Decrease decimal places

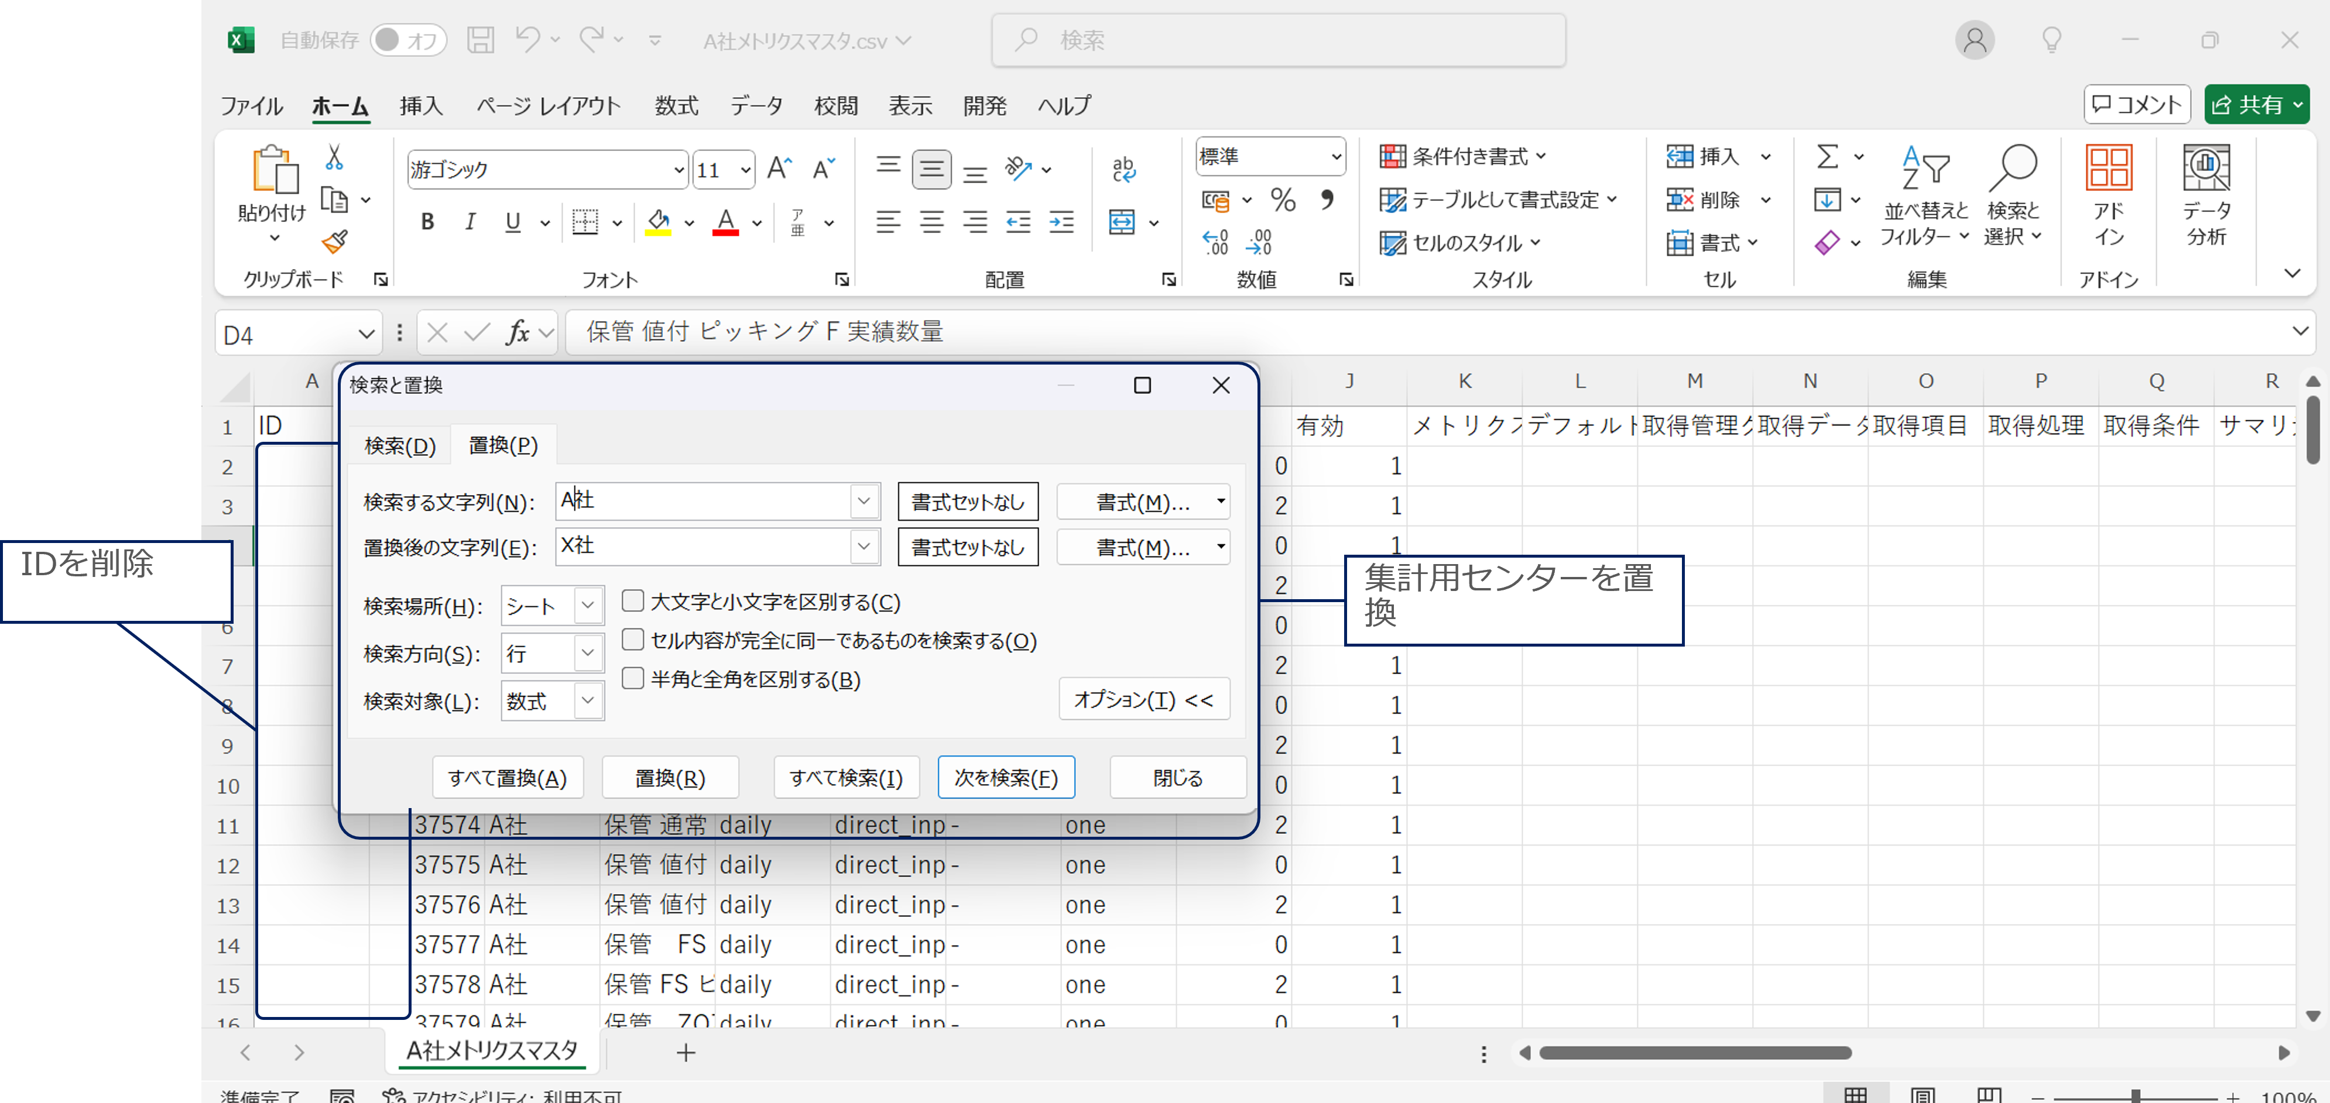(x=1258, y=242)
